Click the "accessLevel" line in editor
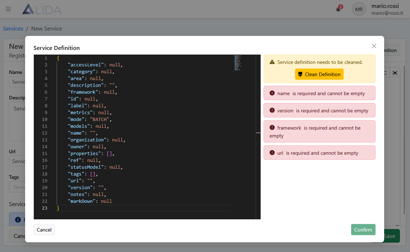Screen dimensions: 410x252 95,65
